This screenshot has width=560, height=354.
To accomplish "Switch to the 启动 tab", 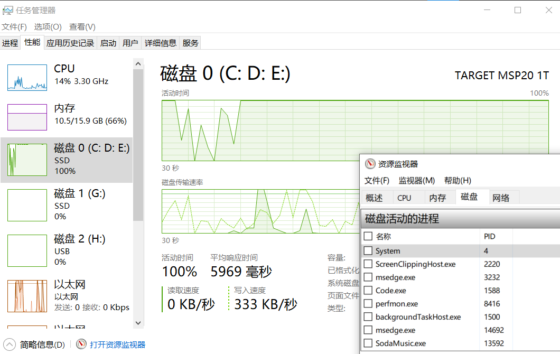I will [x=108, y=43].
